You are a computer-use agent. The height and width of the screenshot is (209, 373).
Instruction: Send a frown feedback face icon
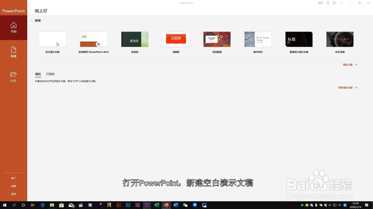(x=334, y=3)
